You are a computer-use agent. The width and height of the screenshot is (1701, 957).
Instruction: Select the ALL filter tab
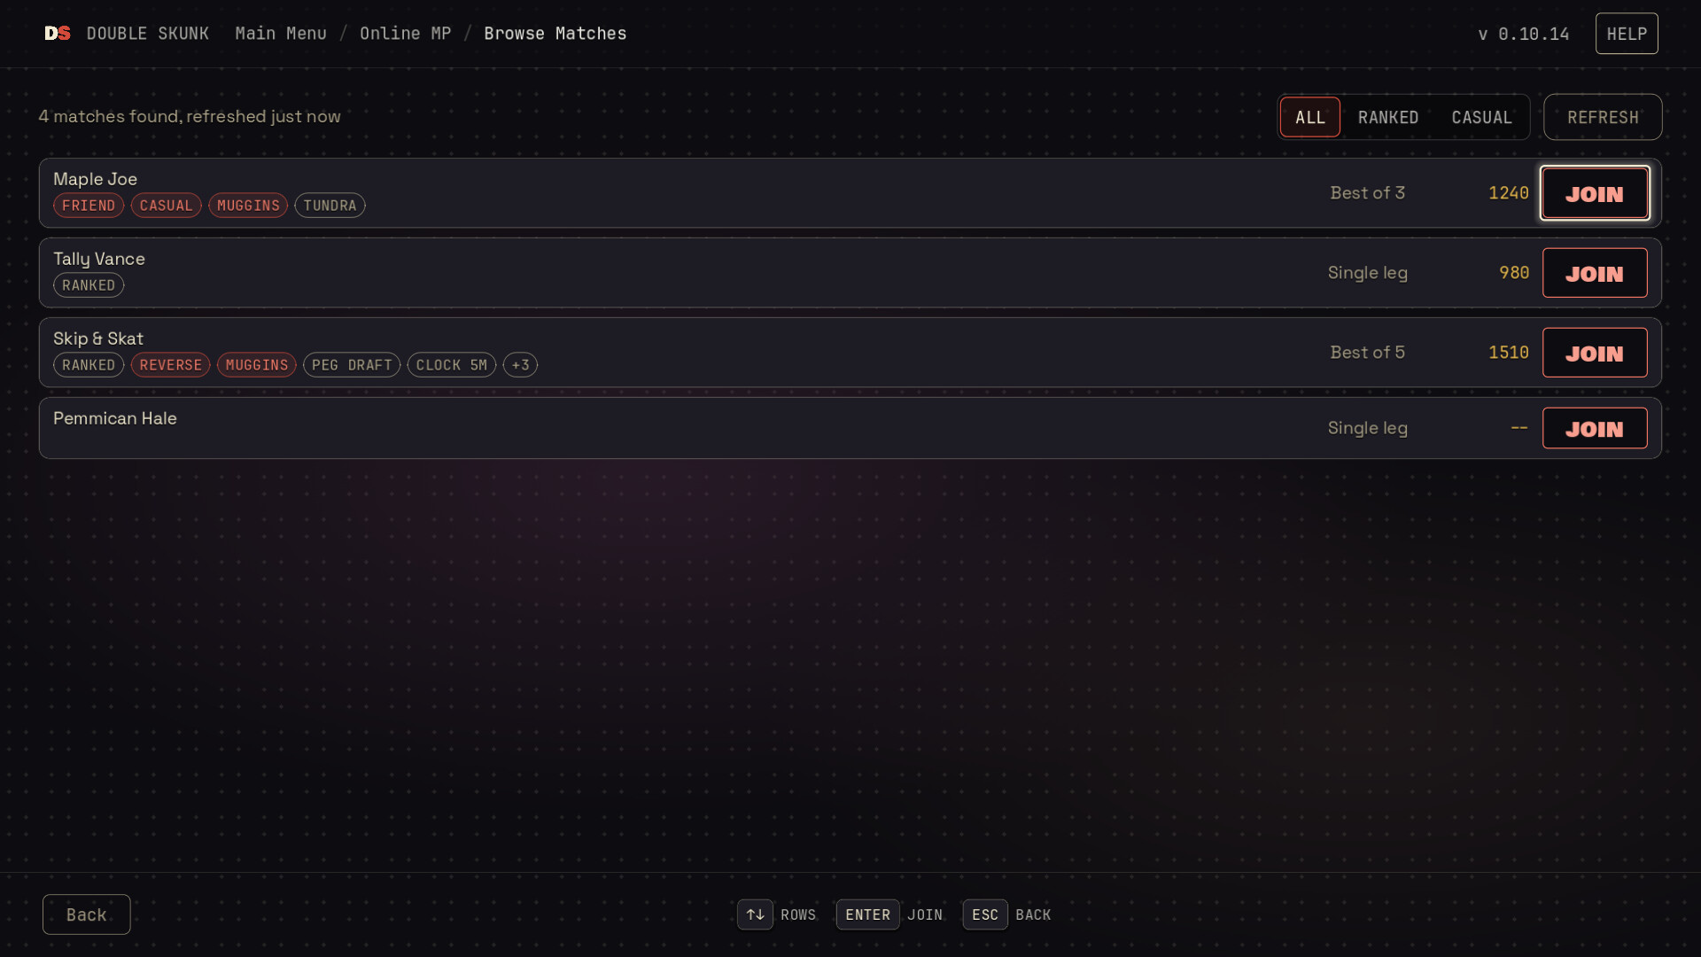(x=1310, y=117)
